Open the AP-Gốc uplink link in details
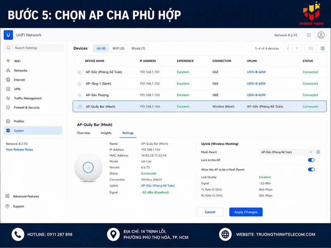The image size is (331, 248). point(158,186)
